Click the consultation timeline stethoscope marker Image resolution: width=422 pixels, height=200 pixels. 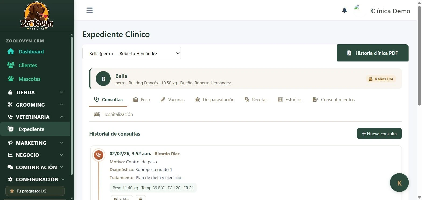point(99,155)
